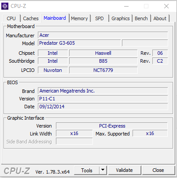Viewport: 177px width, 178px height.
Task: Click the BIOS Date field
Action: 103,107
